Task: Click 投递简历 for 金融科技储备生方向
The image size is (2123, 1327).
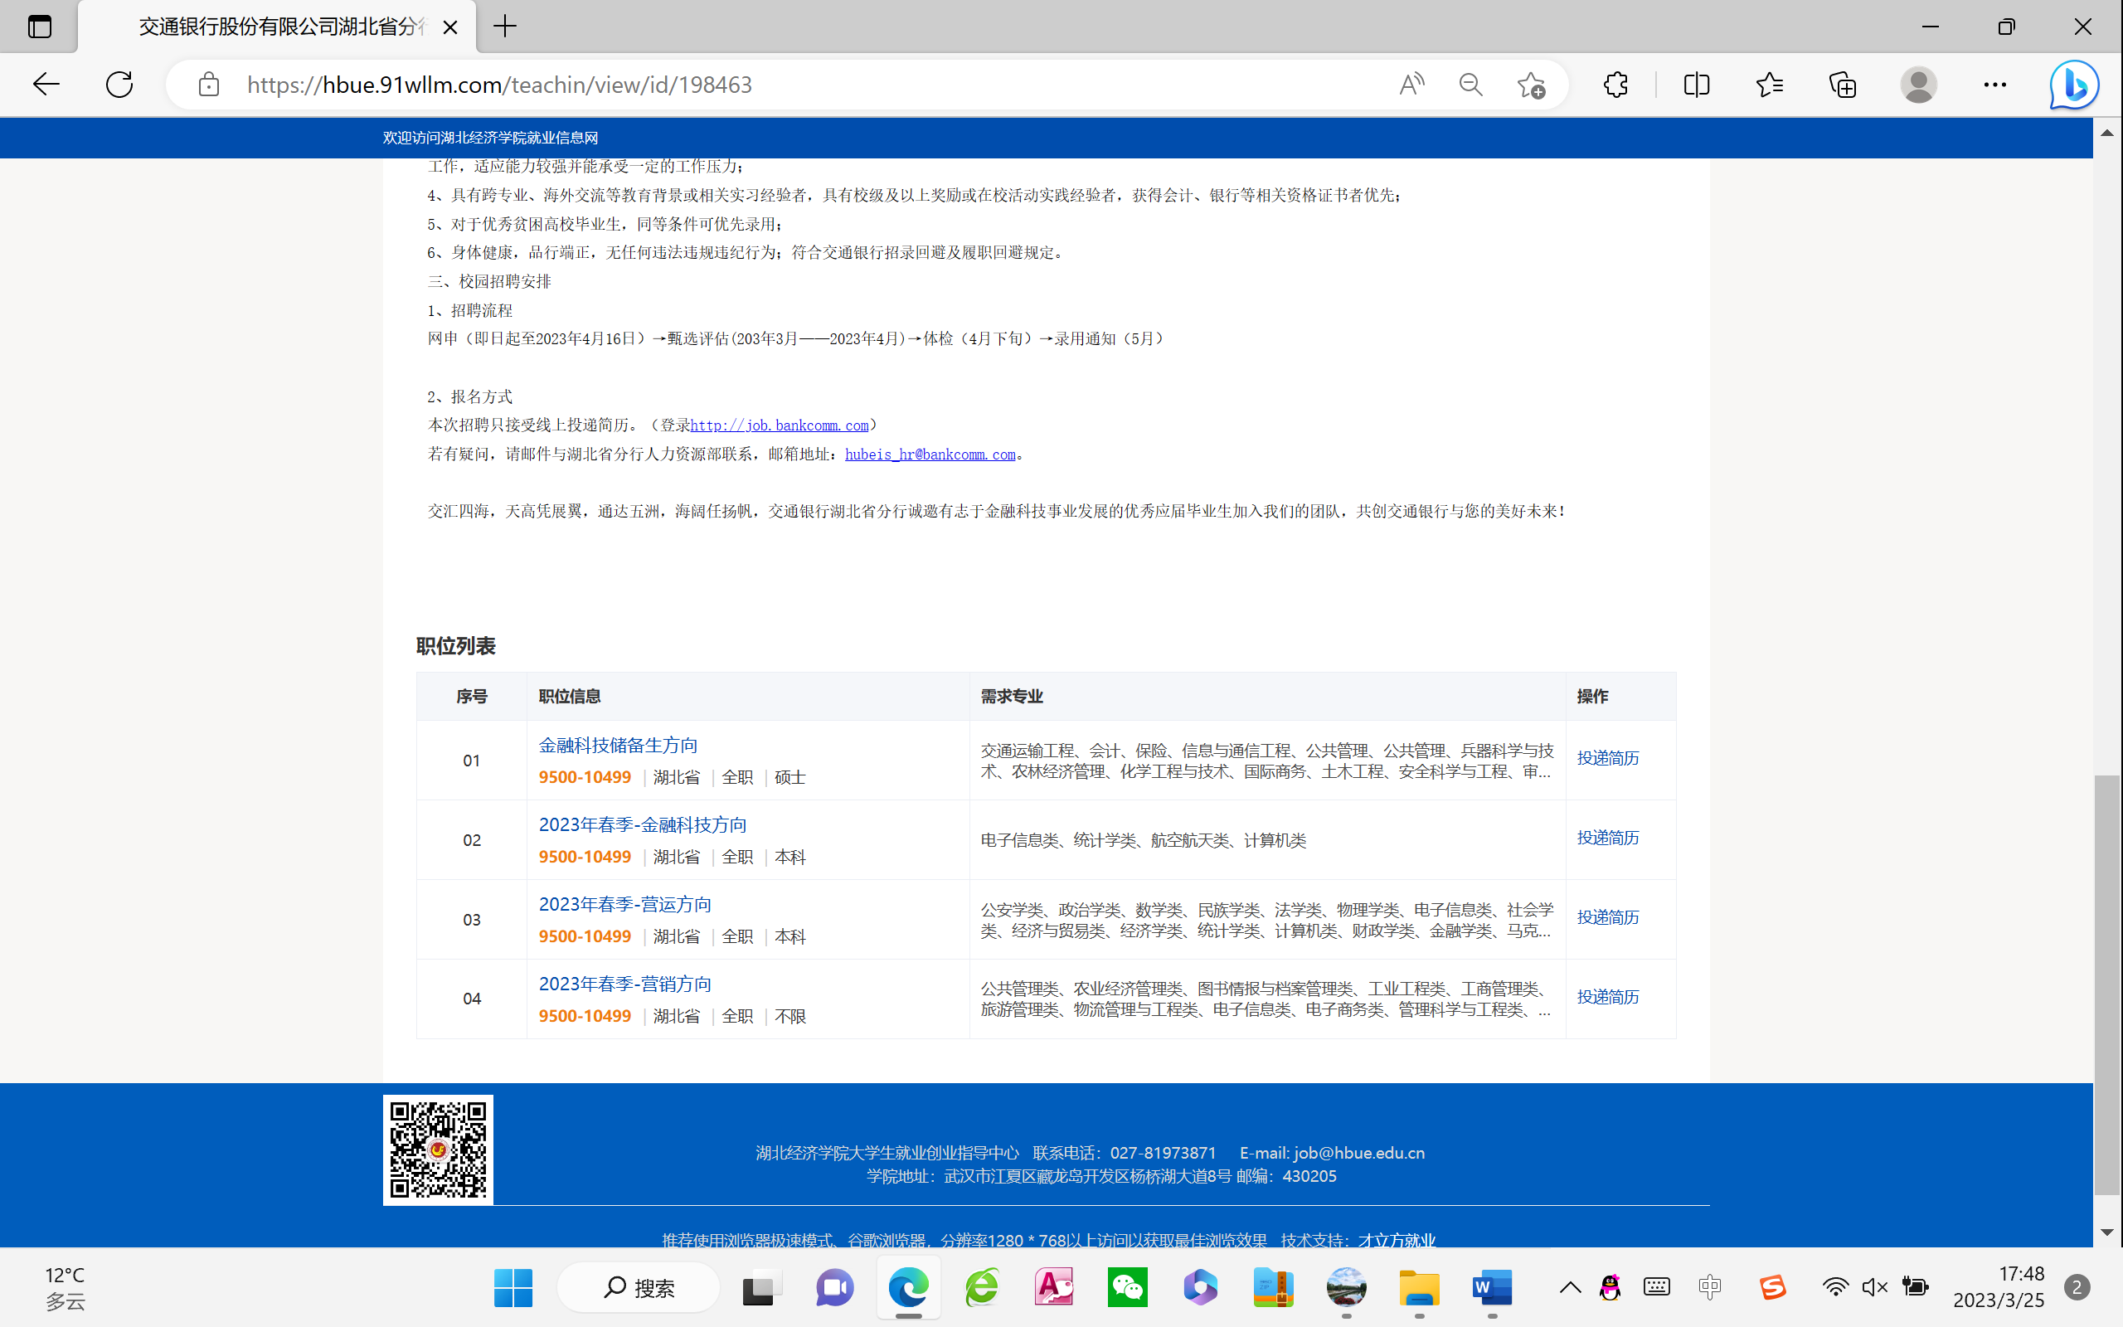Action: tap(1607, 758)
